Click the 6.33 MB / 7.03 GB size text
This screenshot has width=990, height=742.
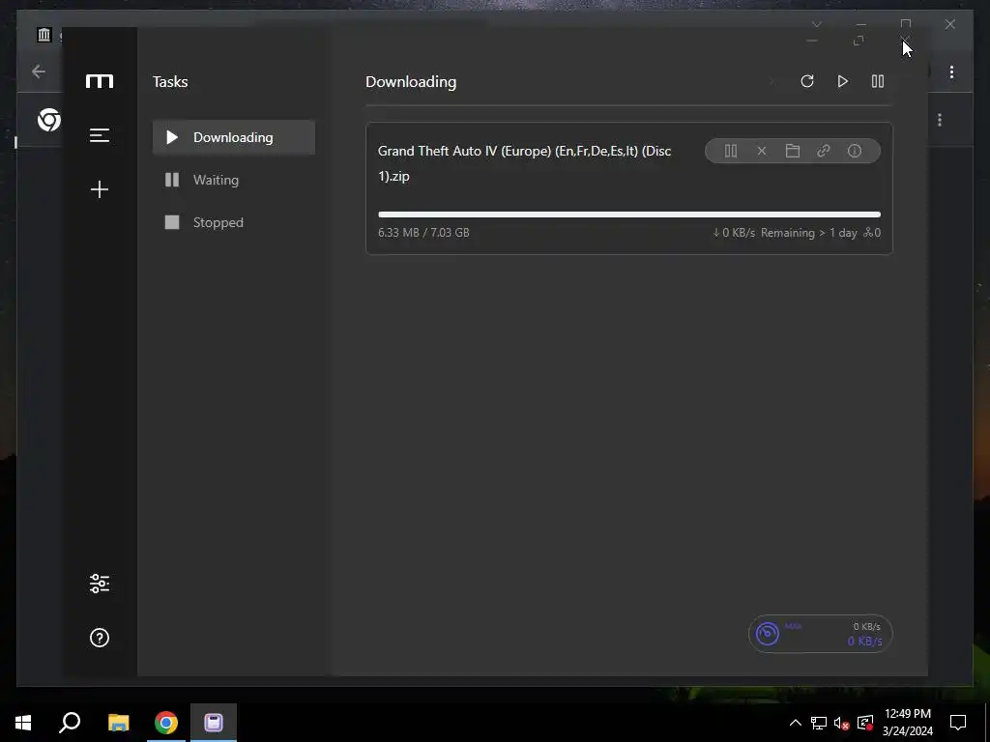pos(423,232)
